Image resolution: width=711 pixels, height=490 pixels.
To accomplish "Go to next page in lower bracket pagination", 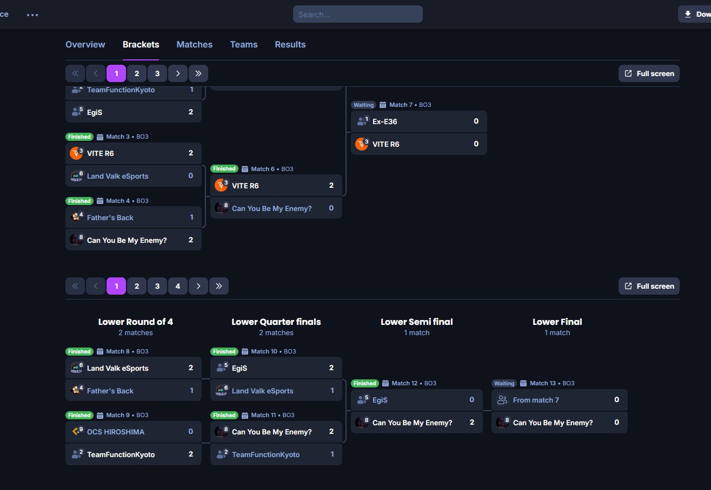I will point(198,286).
